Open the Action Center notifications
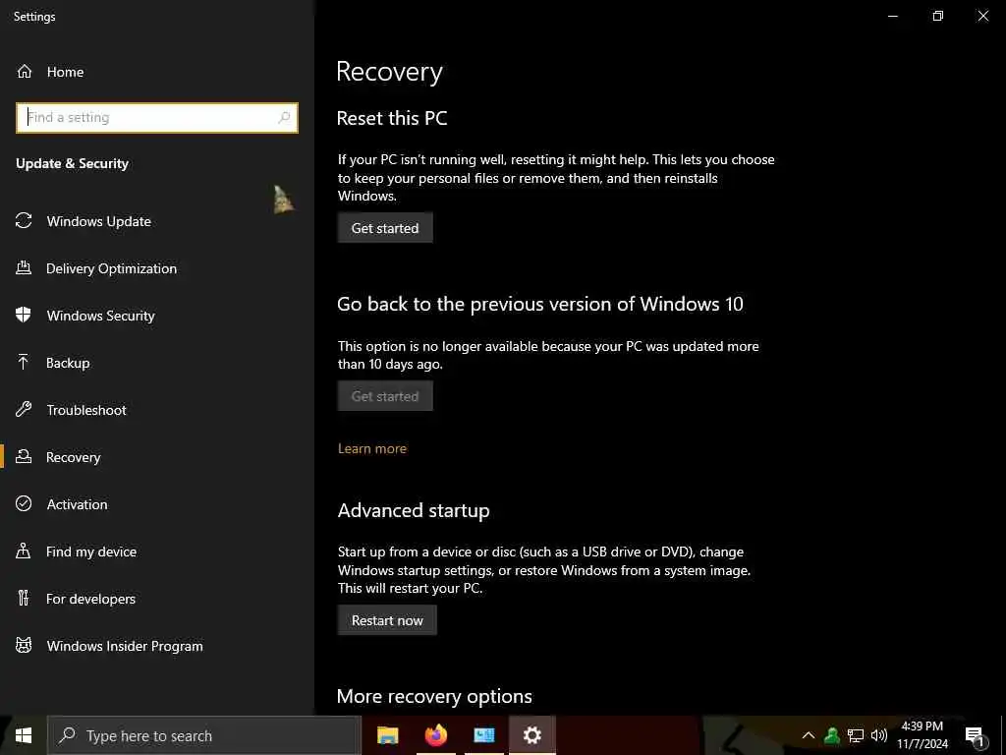 click(x=975, y=735)
